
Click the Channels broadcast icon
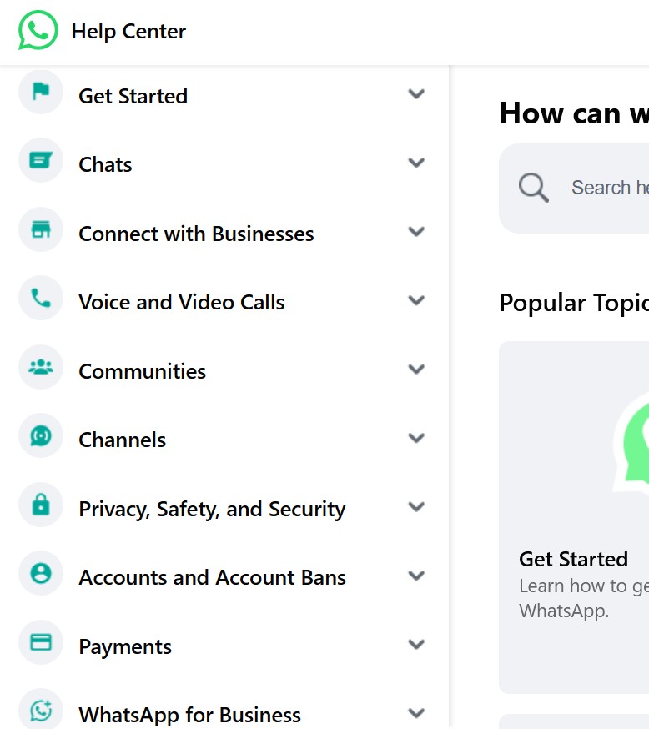click(41, 436)
